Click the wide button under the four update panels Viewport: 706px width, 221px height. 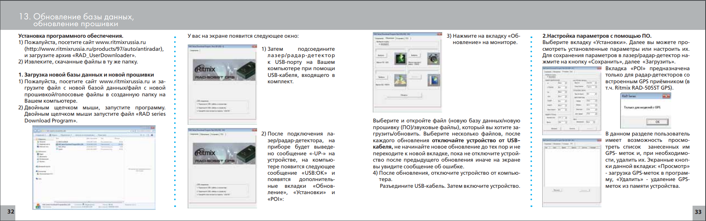tap(404, 95)
